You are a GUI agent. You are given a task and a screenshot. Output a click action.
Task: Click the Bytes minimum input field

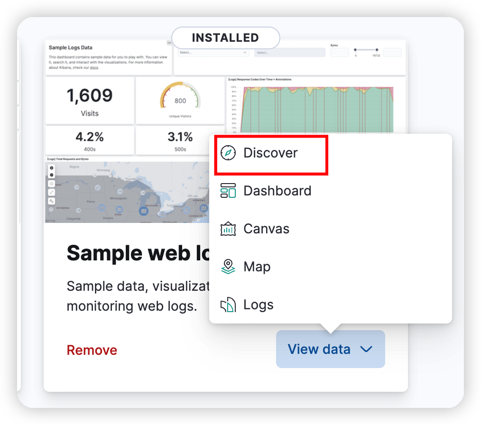point(339,53)
